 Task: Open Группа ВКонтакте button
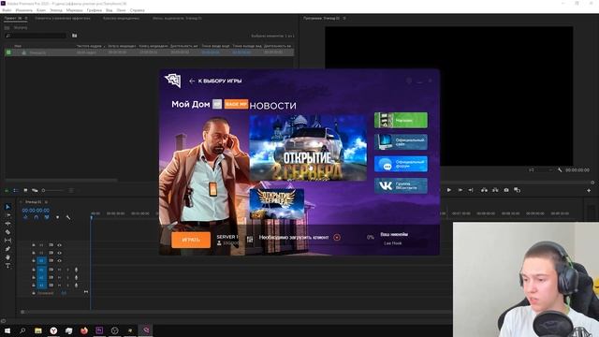click(401, 185)
